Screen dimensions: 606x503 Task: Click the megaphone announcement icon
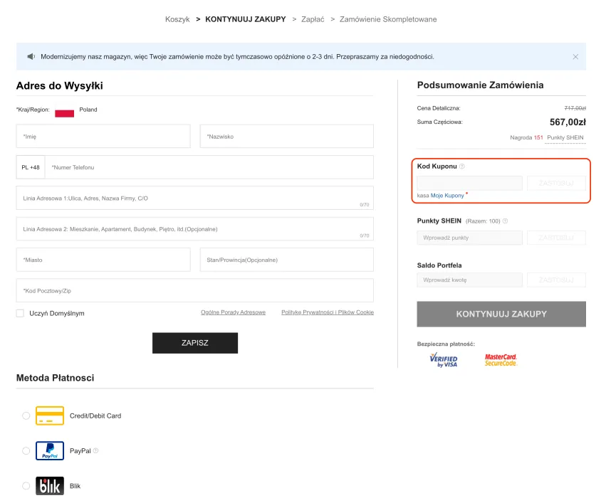[x=31, y=56]
